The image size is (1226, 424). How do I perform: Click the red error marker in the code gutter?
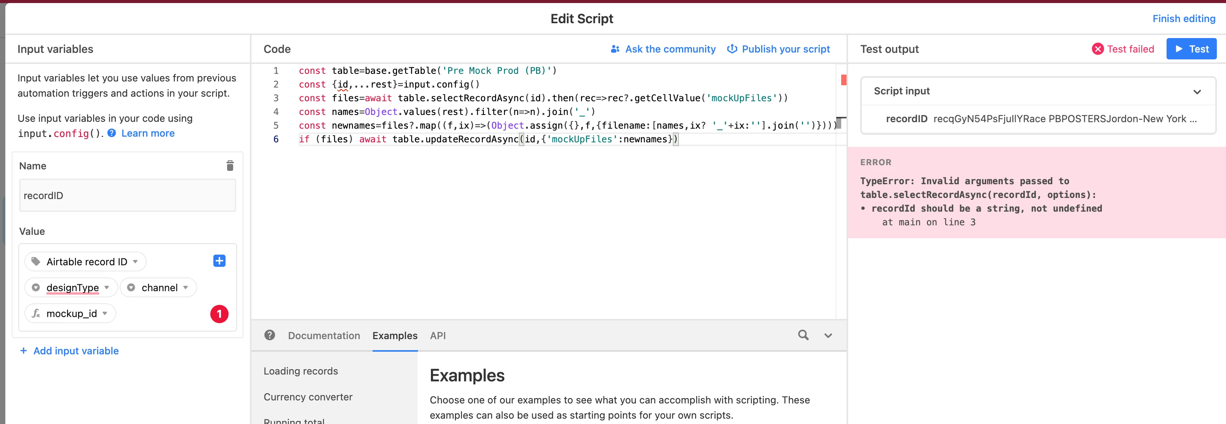843,80
